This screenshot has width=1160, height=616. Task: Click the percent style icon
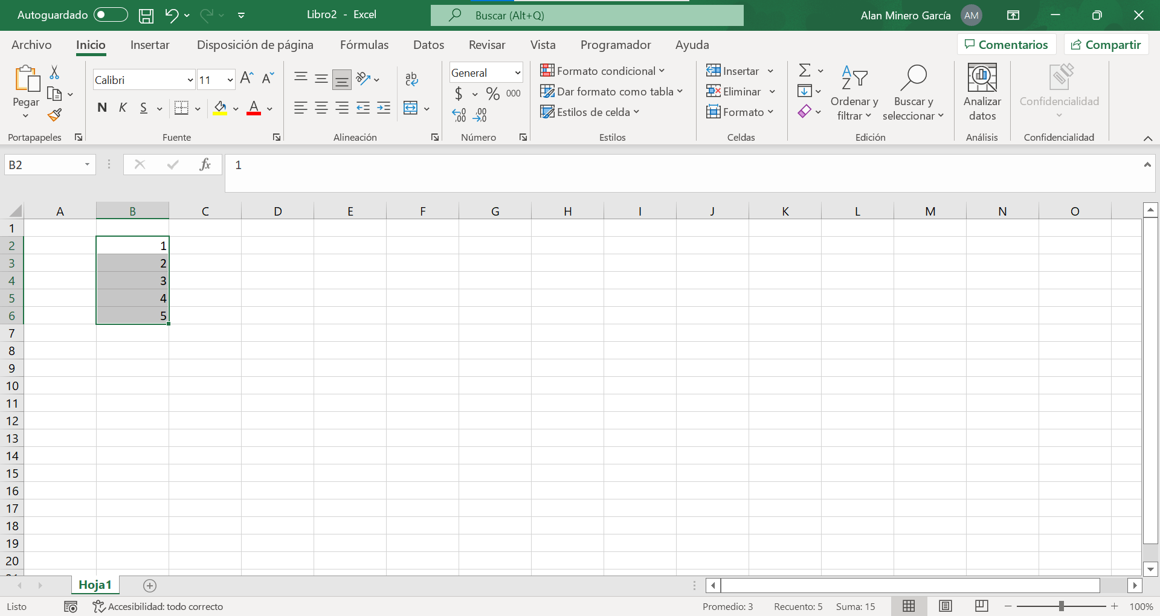[x=493, y=94]
